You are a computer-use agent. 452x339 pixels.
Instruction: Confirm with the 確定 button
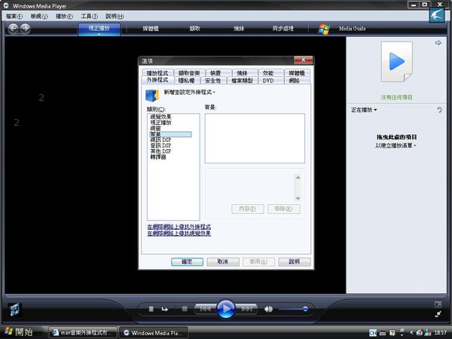(187, 261)
